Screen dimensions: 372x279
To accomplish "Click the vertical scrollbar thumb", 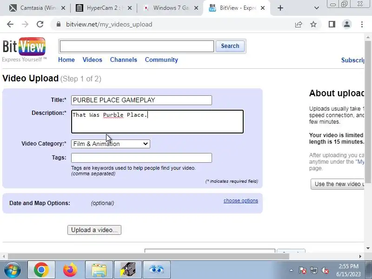I will (x=368, y=112).
